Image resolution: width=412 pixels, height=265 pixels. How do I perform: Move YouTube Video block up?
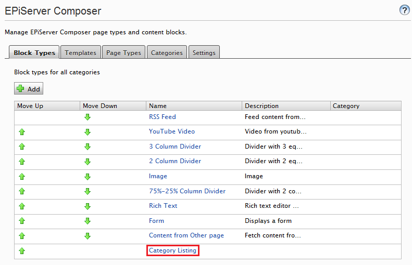pyautogui.click(x=22, y=132)
